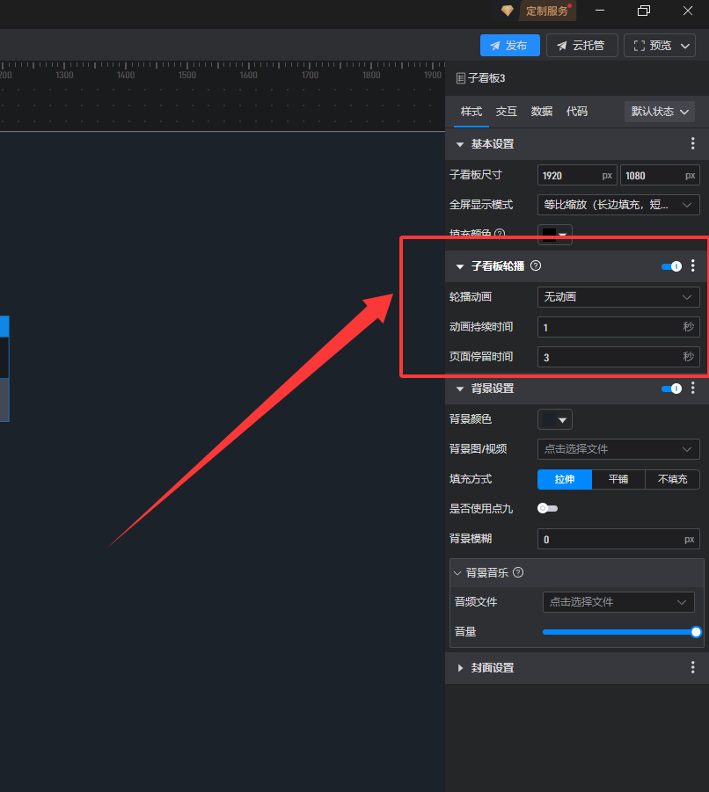
Task: Show help for 子看板轮播
Action: pos(536,265)
